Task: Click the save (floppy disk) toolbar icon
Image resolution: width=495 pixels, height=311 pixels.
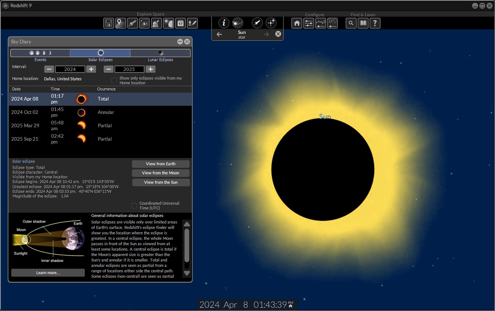Action: [108, 24]
